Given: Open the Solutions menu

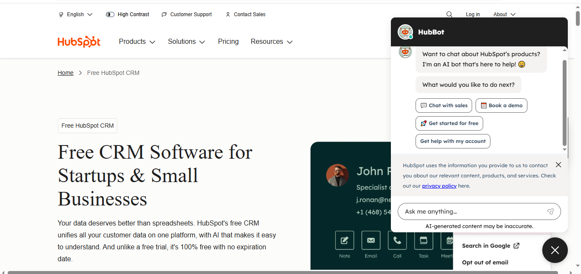Looking at the screenshot, I should tap(186, 42).
